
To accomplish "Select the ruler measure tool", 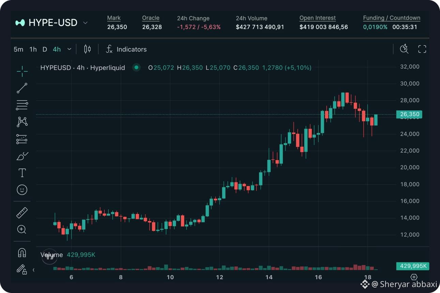I will click(22, 213).
